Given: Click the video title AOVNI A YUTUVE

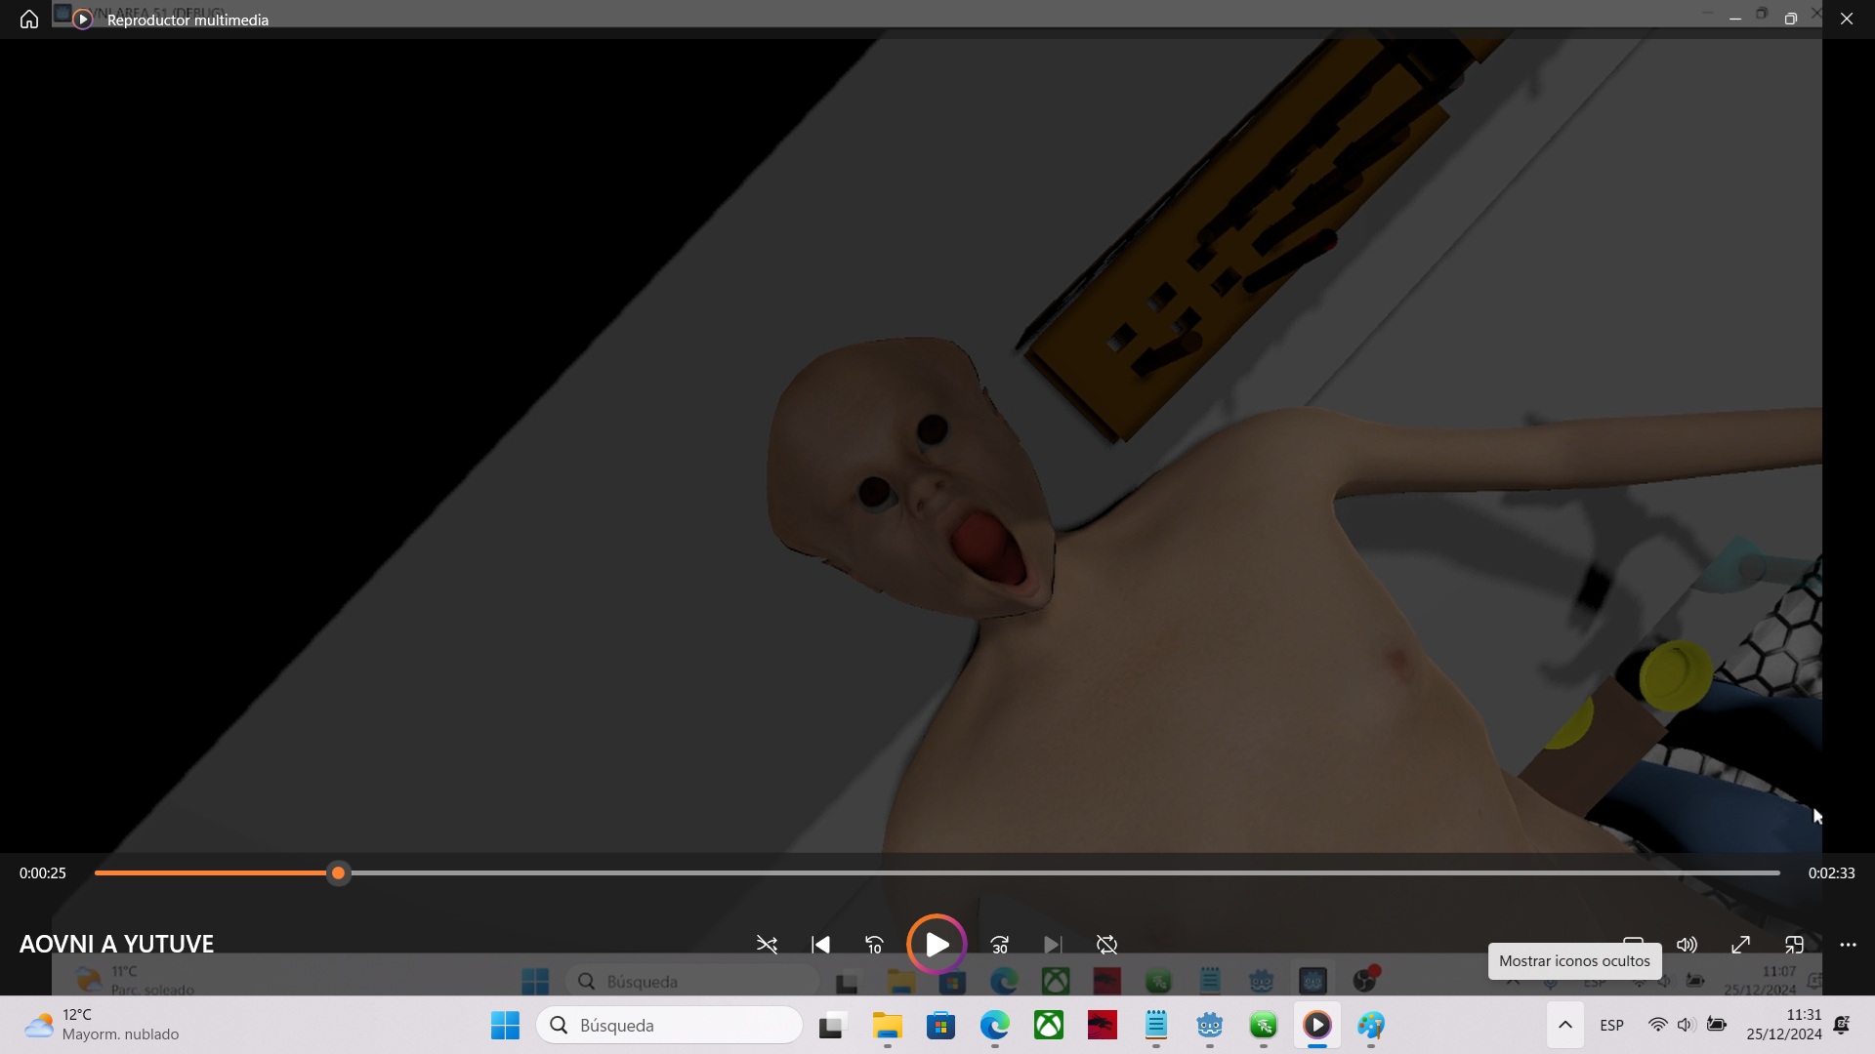Looking at the screenshot, I should point(116,944).
